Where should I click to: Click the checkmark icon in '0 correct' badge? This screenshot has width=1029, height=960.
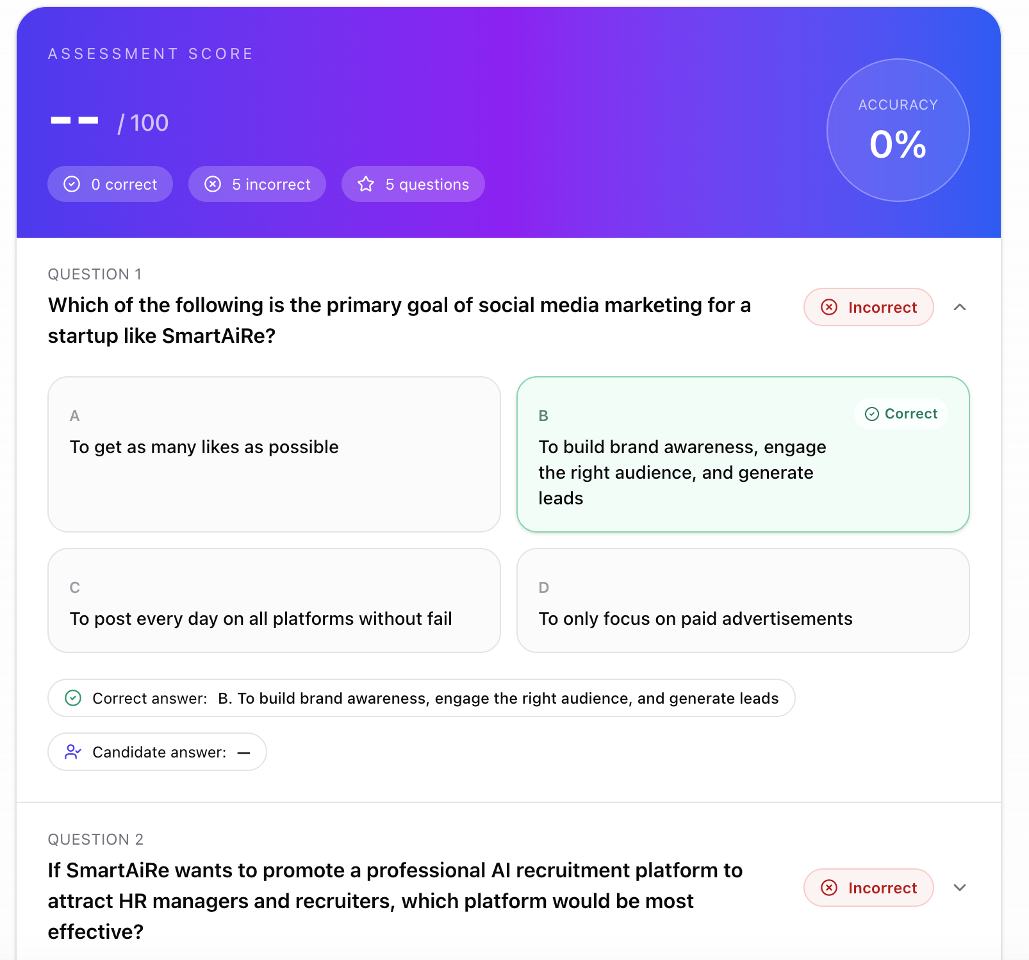pos(72,185)
